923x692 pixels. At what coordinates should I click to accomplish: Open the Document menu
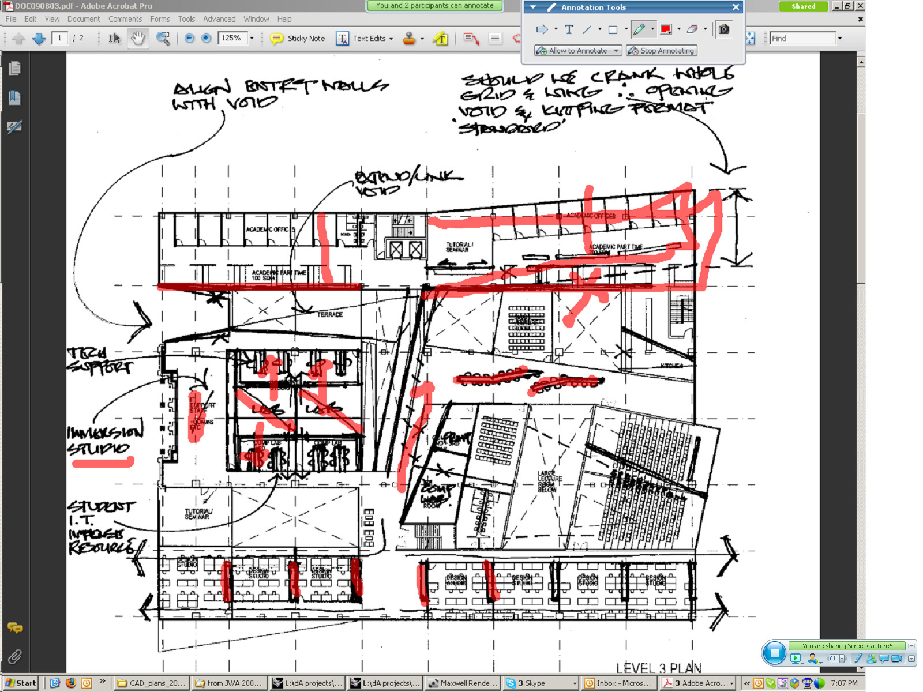(84, 19)
